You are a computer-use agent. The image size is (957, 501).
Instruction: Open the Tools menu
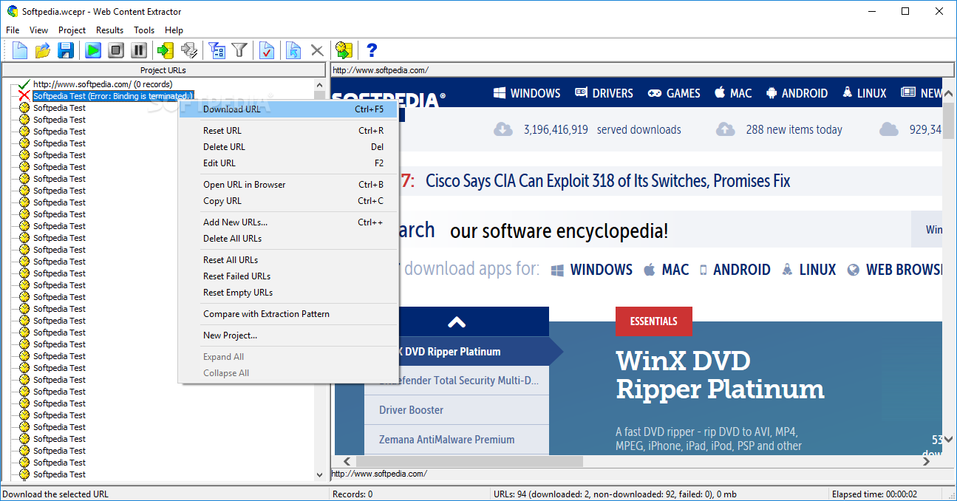pyautogui.click(x=144, y=30)
